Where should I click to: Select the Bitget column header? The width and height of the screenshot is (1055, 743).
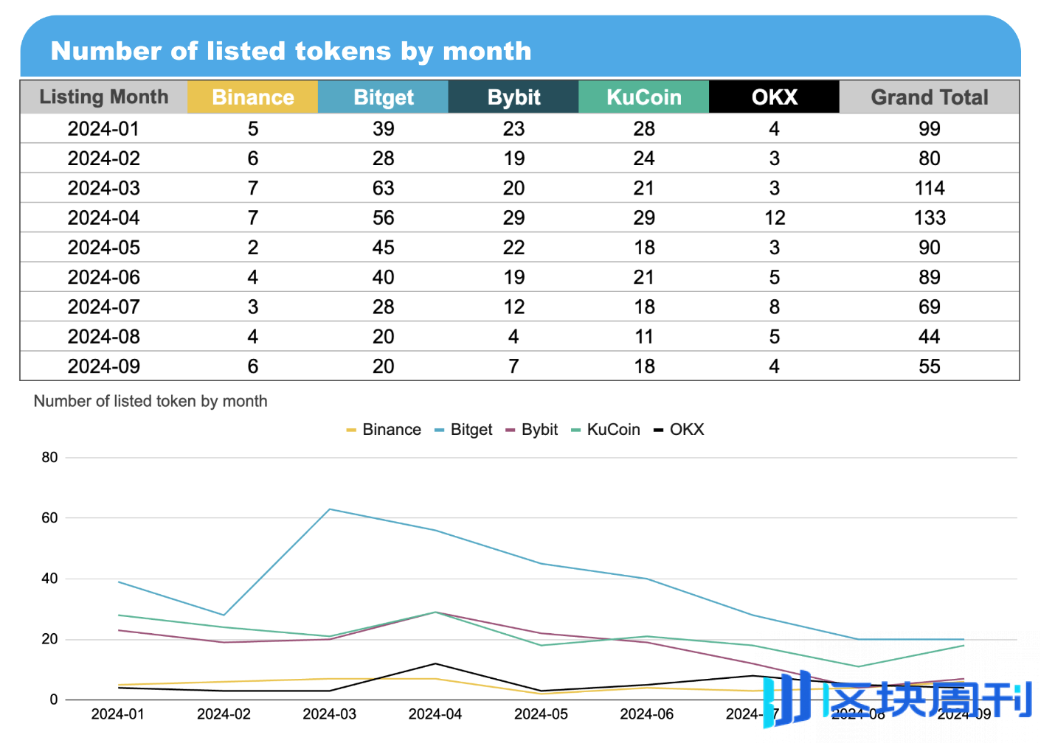point(383,97)
